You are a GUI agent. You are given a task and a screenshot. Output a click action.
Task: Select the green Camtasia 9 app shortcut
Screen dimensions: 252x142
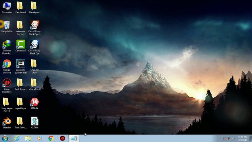click(21, 46)
